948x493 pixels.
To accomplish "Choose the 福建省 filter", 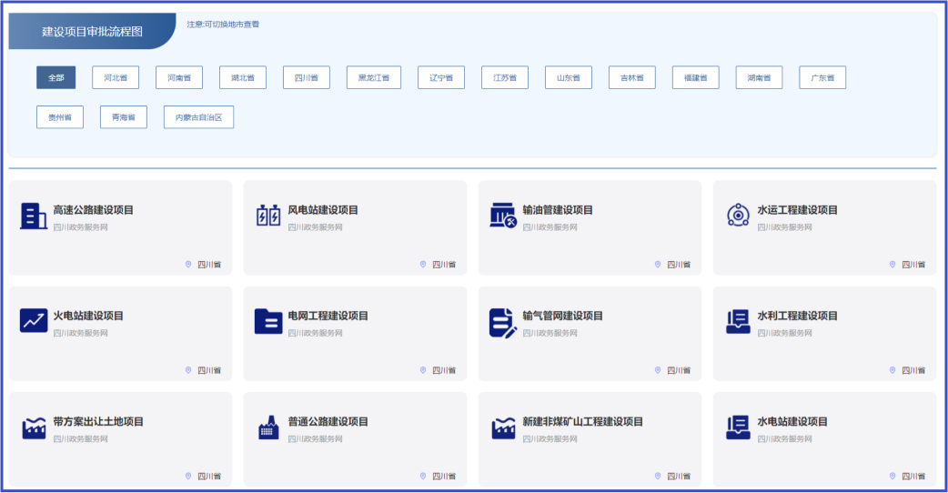I will (696, 77).
